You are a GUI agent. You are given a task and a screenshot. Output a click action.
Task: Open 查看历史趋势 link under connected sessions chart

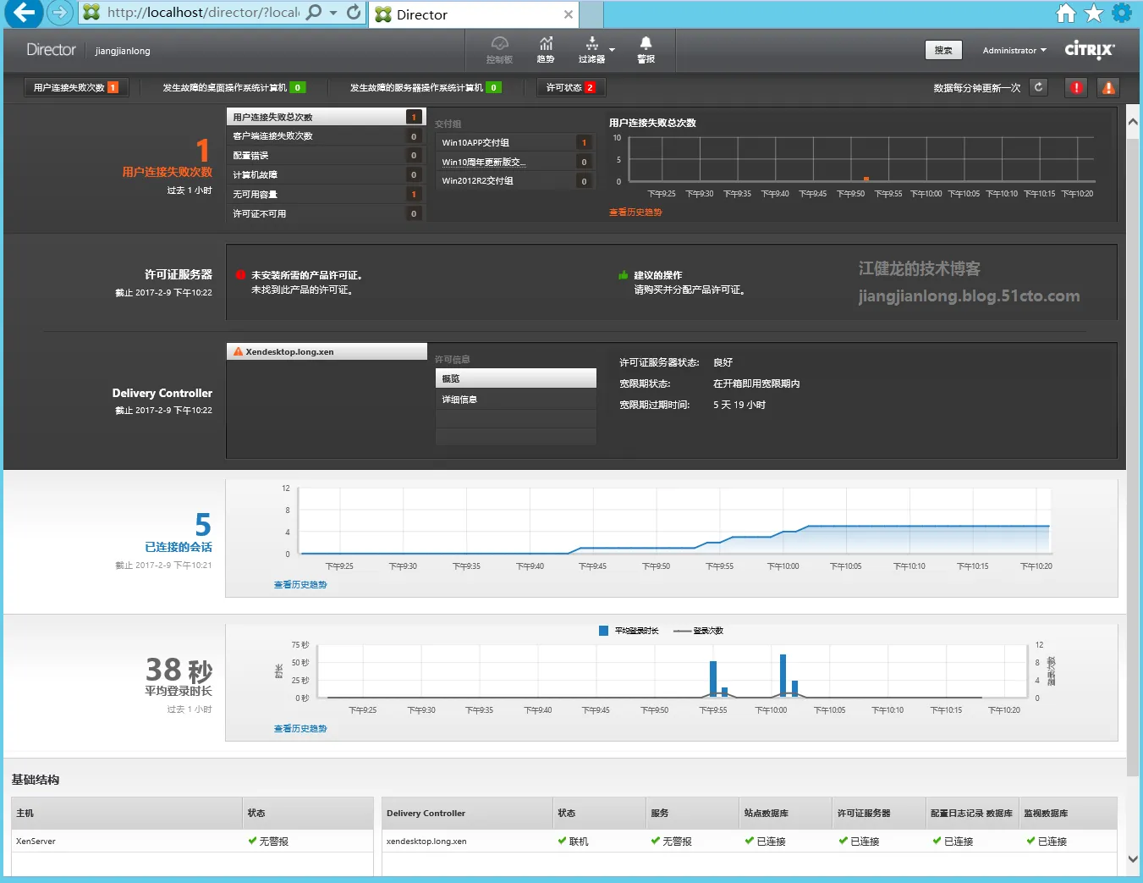pos(300,584)
